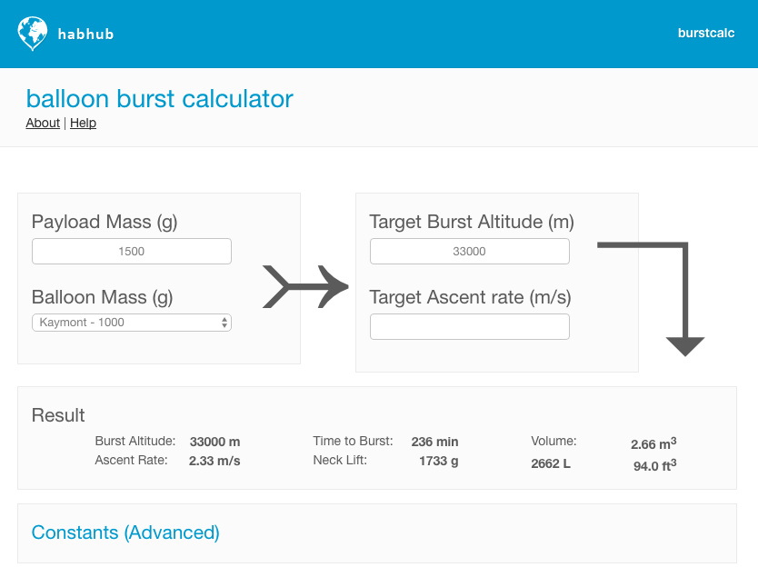Viewport: 758px width, 577px height.
Task: Open the Help link
Action: tap(83, 123)
